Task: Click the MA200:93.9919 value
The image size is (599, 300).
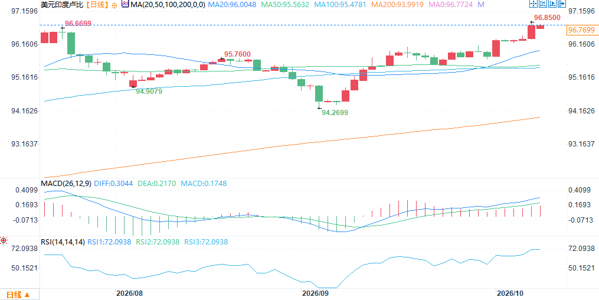Action: click(396, 5)
